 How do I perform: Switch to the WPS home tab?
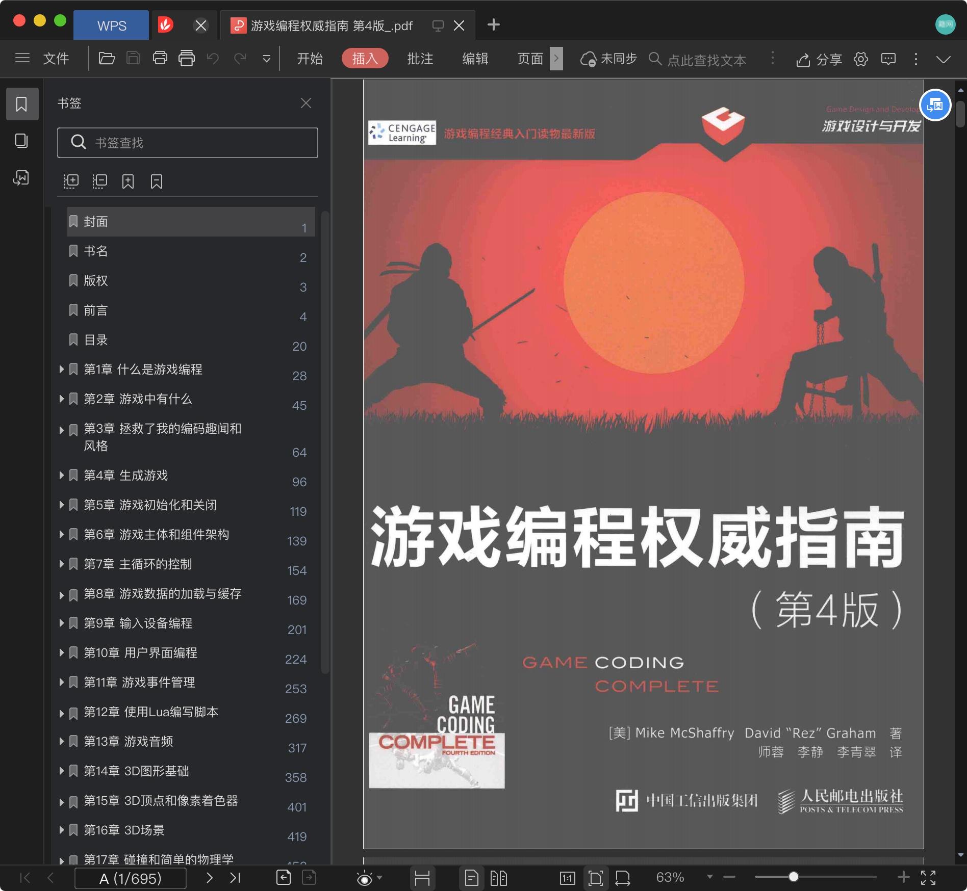click(x=111, y=25)
